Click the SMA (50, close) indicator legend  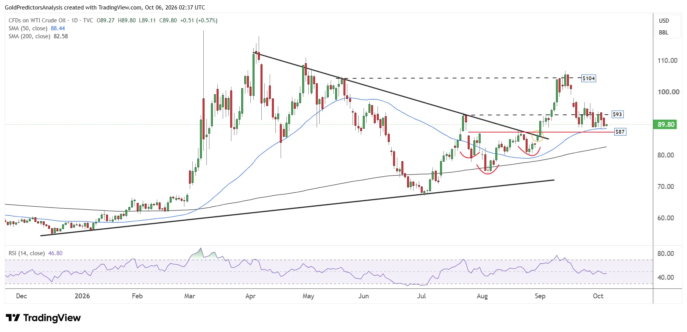click(x=28, y=28)
